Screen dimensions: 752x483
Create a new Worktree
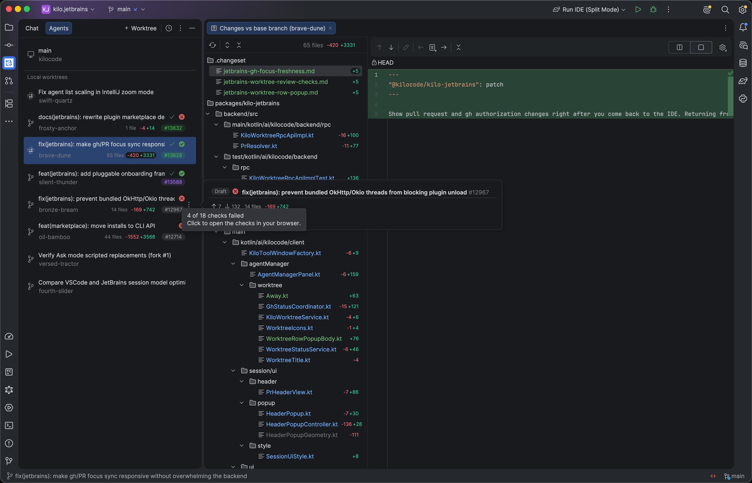pyautogui.click(x=140, y=28)
